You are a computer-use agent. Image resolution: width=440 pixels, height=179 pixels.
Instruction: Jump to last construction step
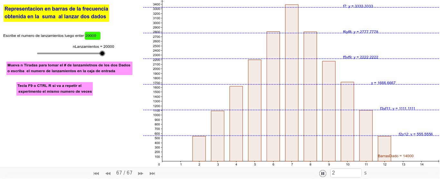(152, 173)
